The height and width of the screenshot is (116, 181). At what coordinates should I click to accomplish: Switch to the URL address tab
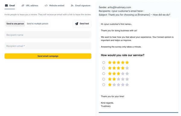30,5
